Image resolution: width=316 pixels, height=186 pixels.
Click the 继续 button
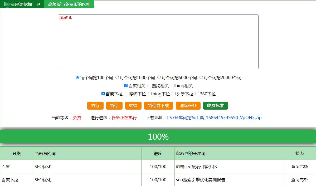coord(133,105)
